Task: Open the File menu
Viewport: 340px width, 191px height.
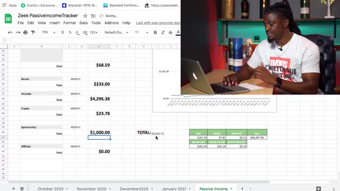Action: pyautogui.click(x=21, y=23)
